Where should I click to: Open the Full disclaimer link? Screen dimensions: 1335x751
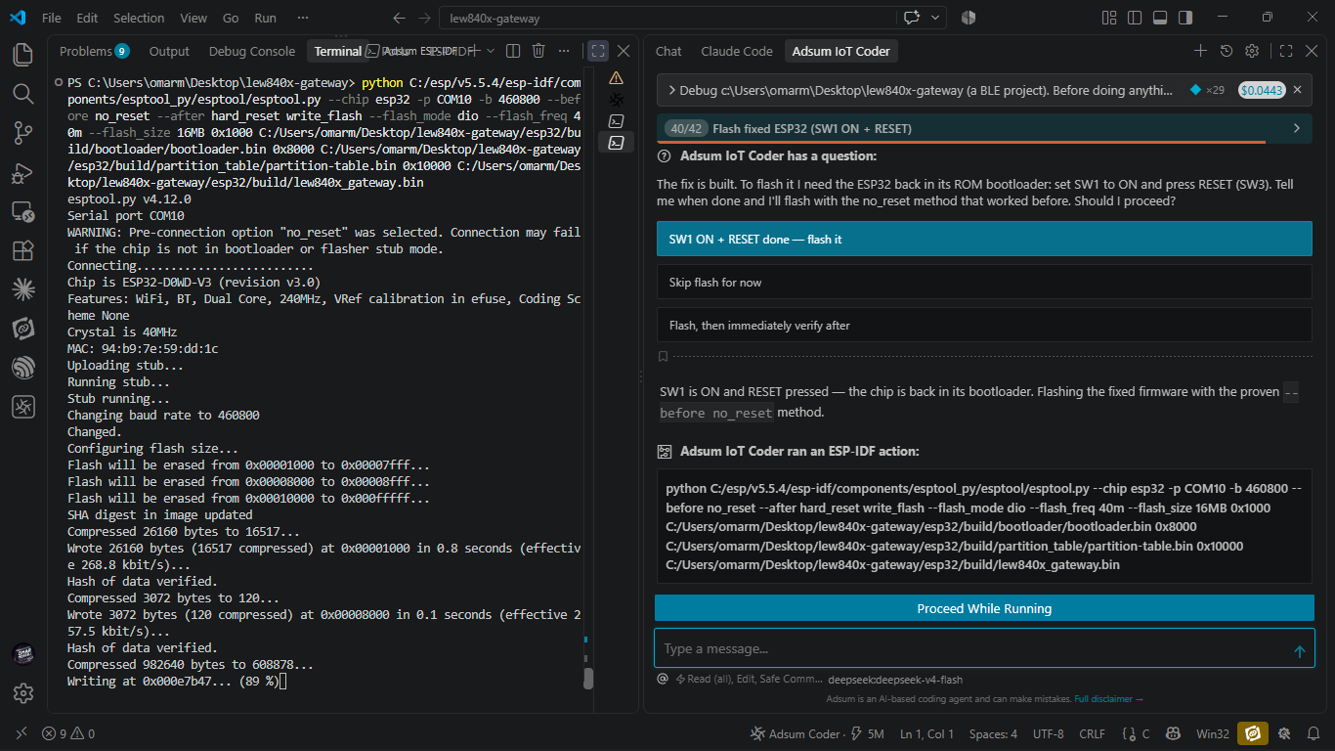(x=1108, y=699)
